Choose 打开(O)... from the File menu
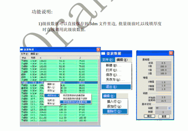Image resolution: width=188 pixels, height=131 pixels. click(113, 70)
